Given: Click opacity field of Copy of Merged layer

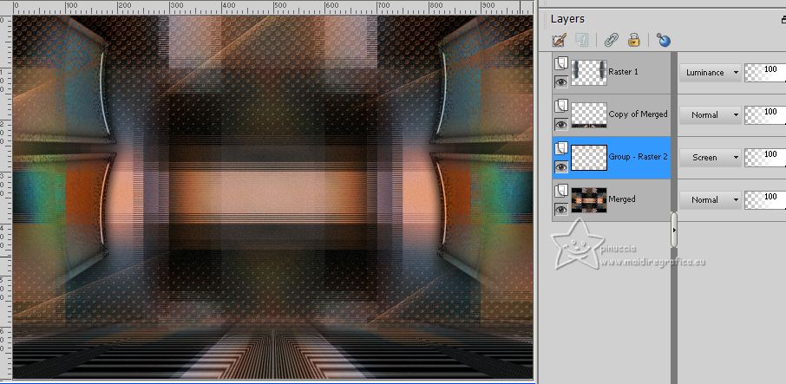Looking at the screenshot, I should (765, 115).
